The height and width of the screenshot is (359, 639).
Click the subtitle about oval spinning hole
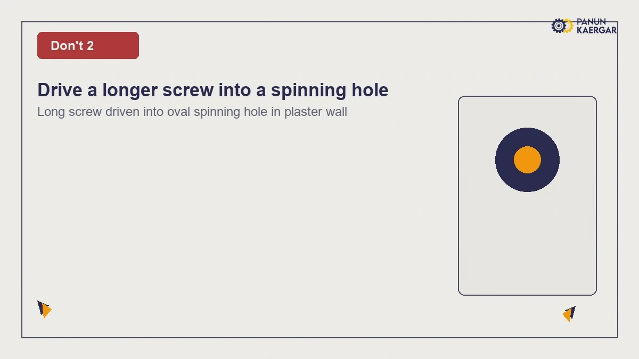click(x=192, y=112)
